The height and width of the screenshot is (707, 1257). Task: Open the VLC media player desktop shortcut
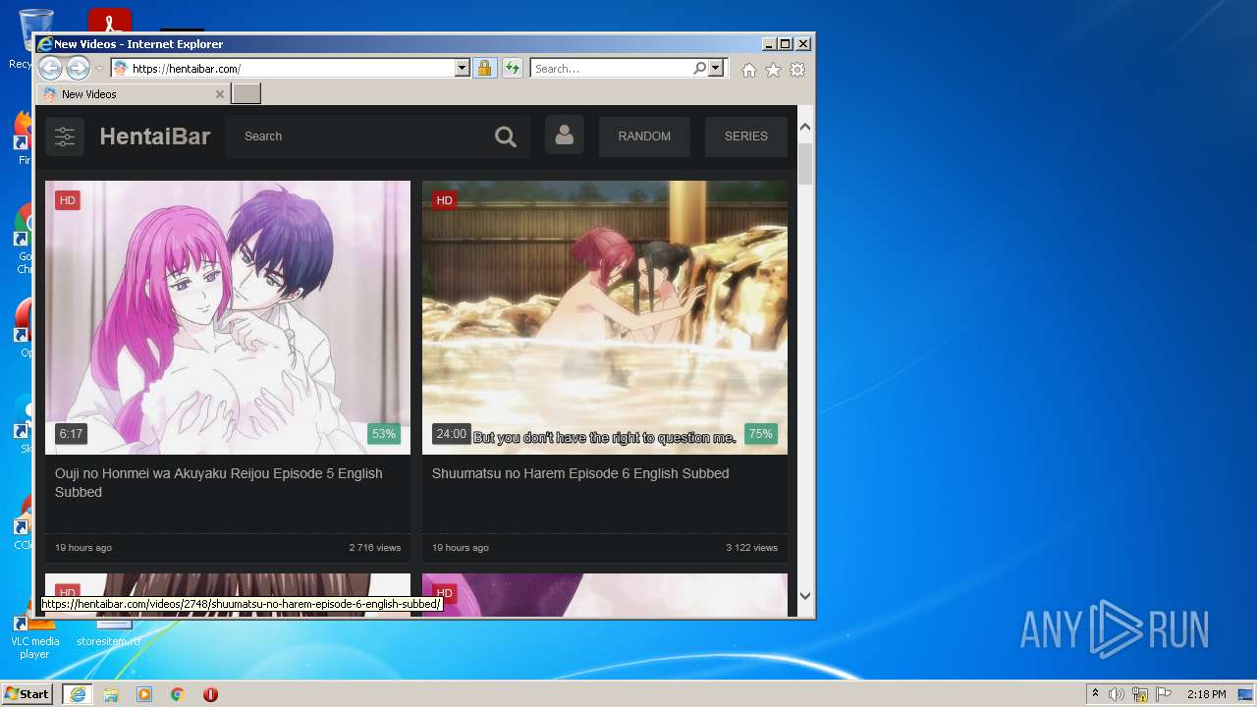pyautogui.click(x=34, y=636)
